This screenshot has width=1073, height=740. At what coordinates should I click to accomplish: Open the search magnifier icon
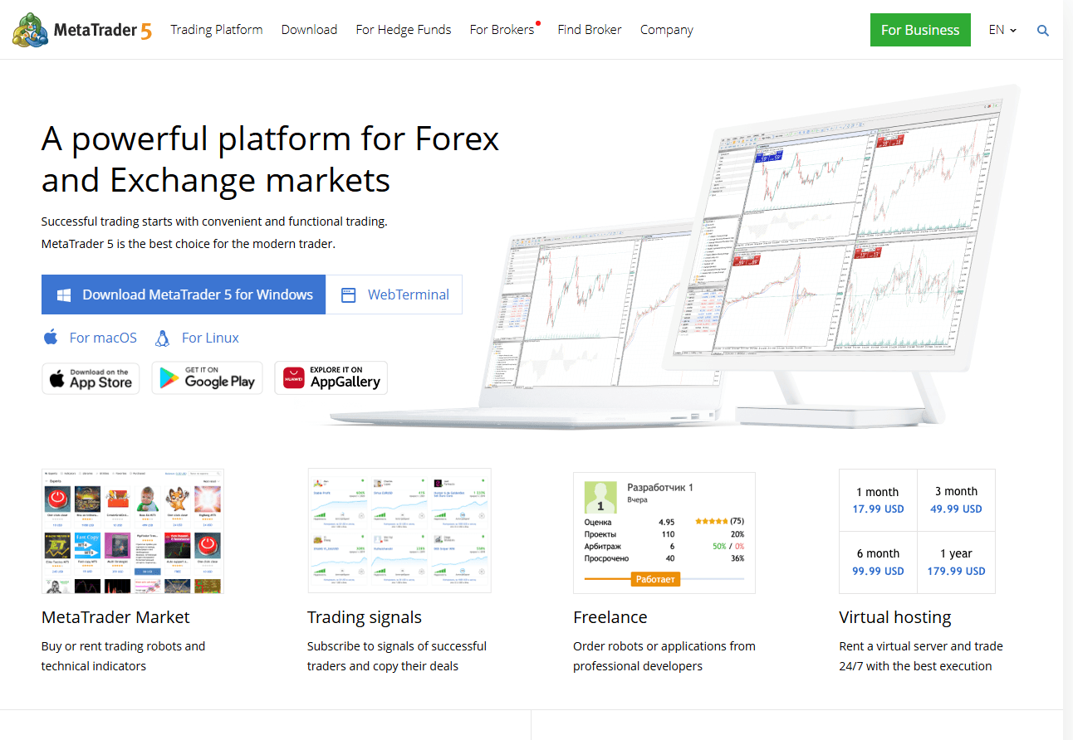1043,31
